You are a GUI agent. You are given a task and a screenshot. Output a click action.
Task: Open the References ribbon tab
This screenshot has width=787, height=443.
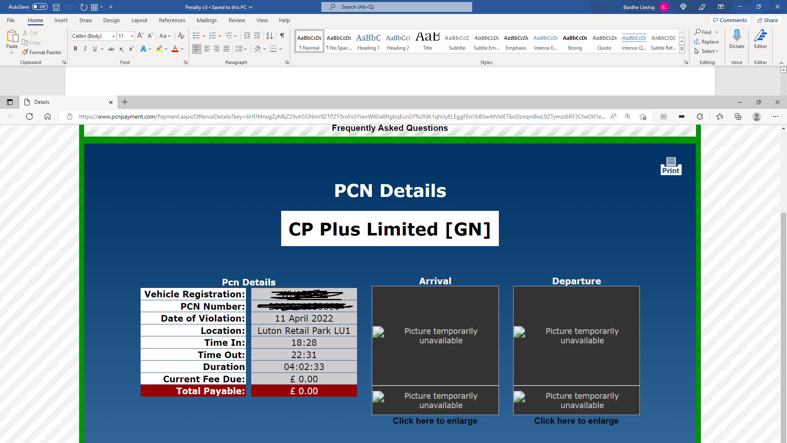pyautogui.click(x=172, y=20)
